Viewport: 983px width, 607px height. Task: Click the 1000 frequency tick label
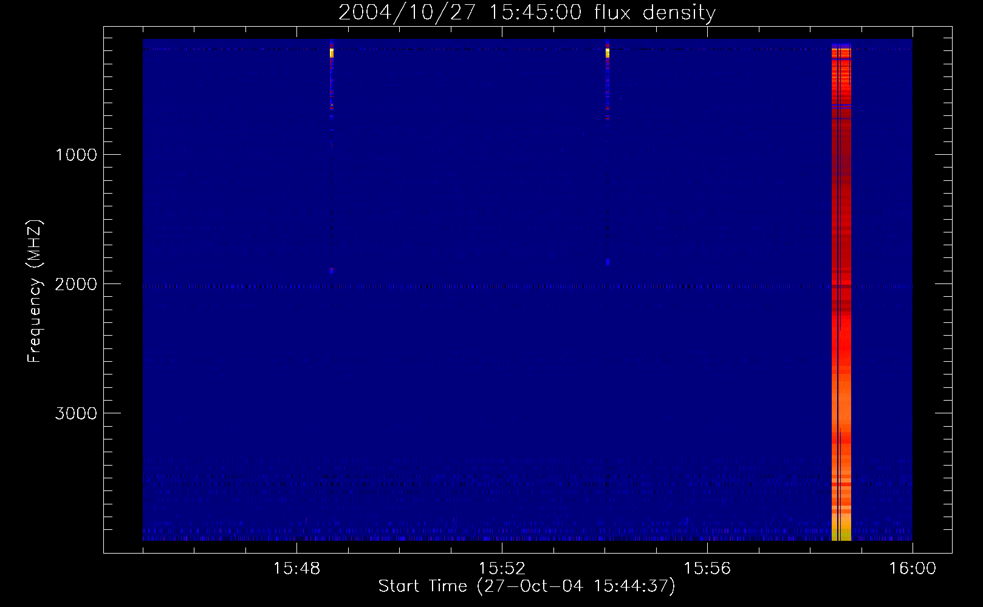pyautogui.click(x=76, y=155)
